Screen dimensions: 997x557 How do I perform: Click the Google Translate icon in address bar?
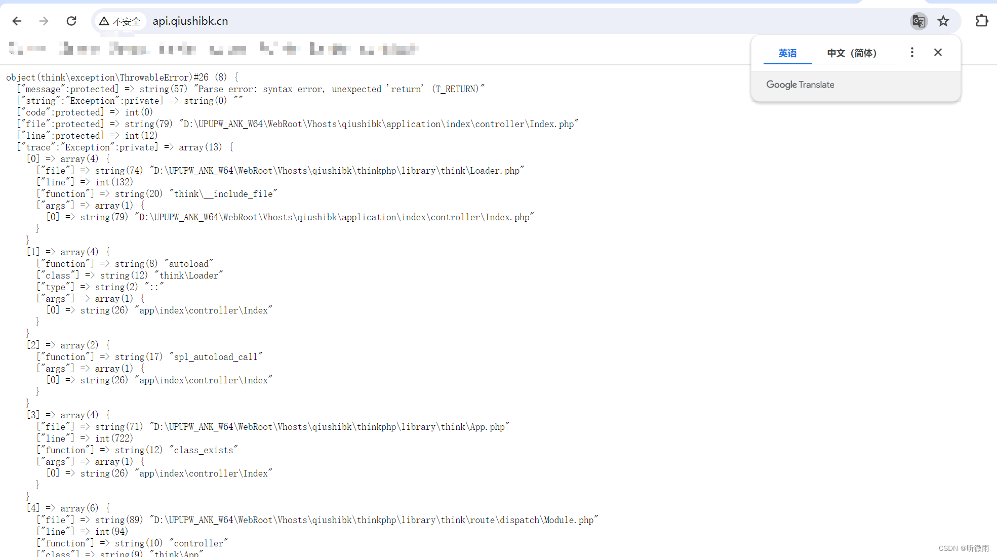pos(919,21)
